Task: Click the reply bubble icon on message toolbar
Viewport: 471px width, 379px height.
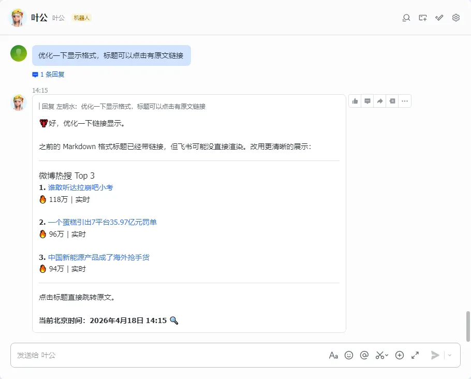Action: [x=367, y=101]
